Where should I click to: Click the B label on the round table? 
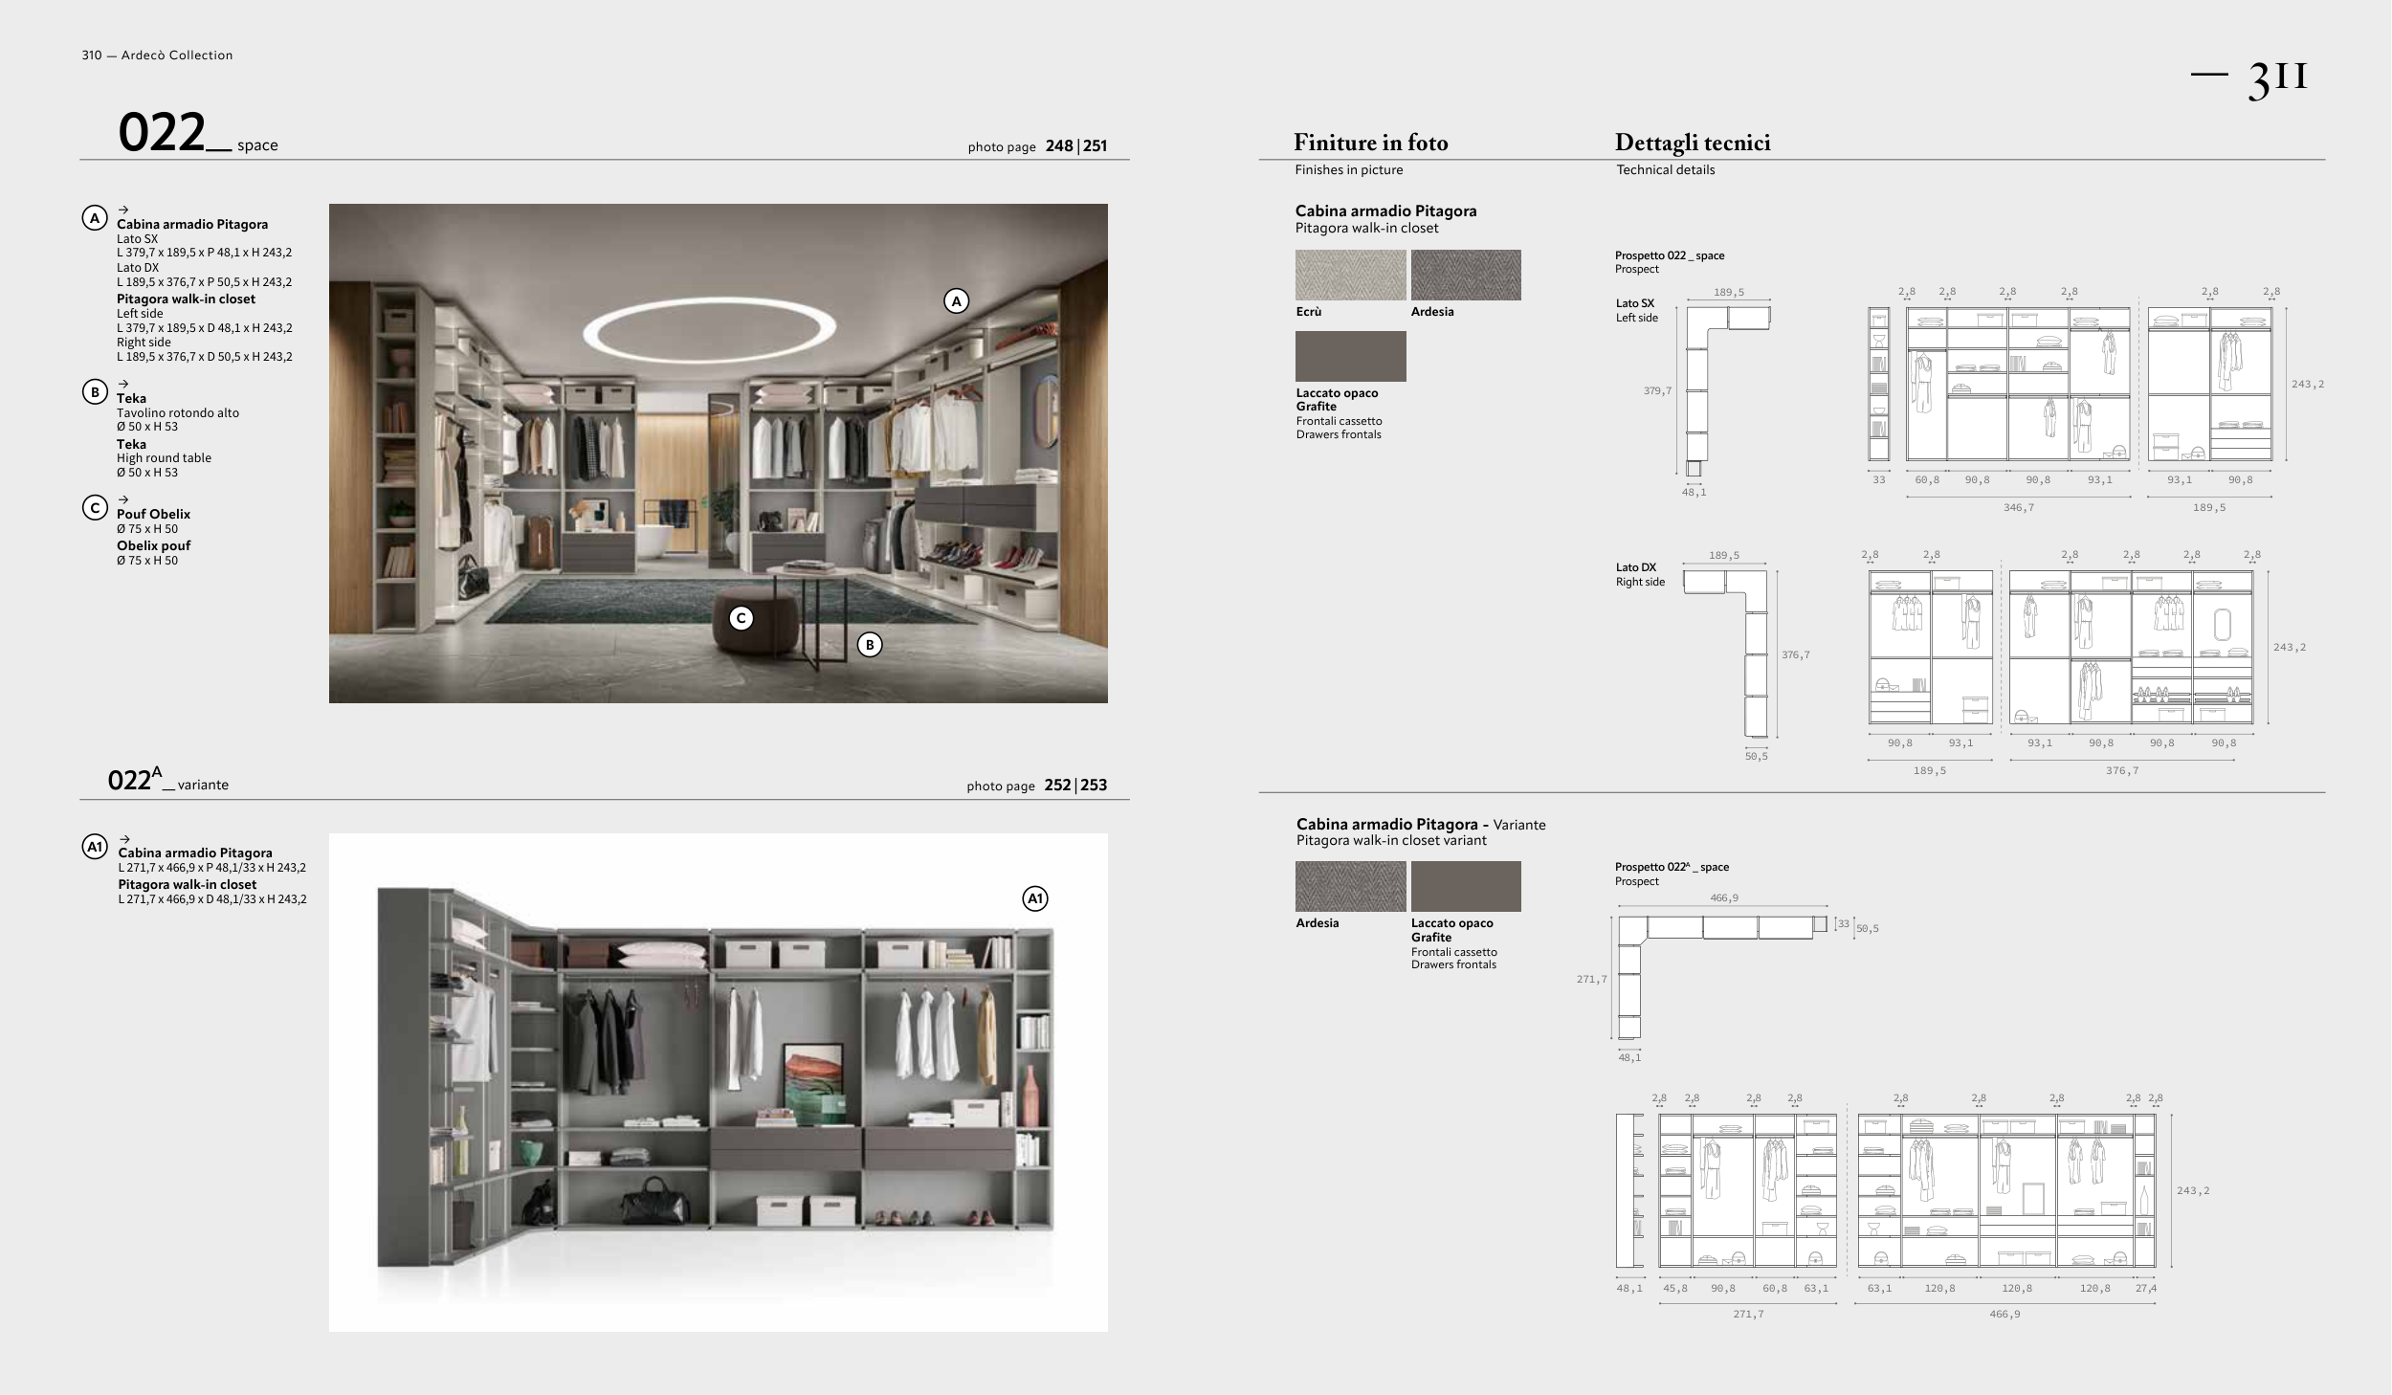pos(869,645)
